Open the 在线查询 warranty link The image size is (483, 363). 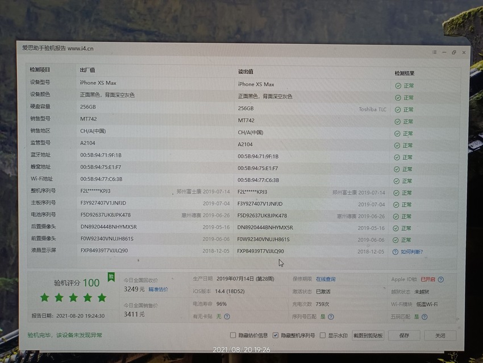(326, 279)
